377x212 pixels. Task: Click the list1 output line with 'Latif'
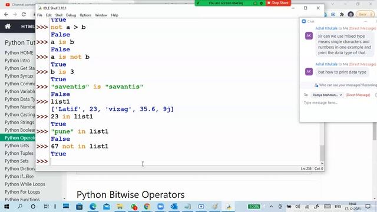pos(112,109)
